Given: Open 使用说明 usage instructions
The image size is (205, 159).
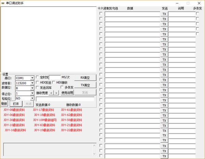Looking at the screenshot, I should pos(67,93).
